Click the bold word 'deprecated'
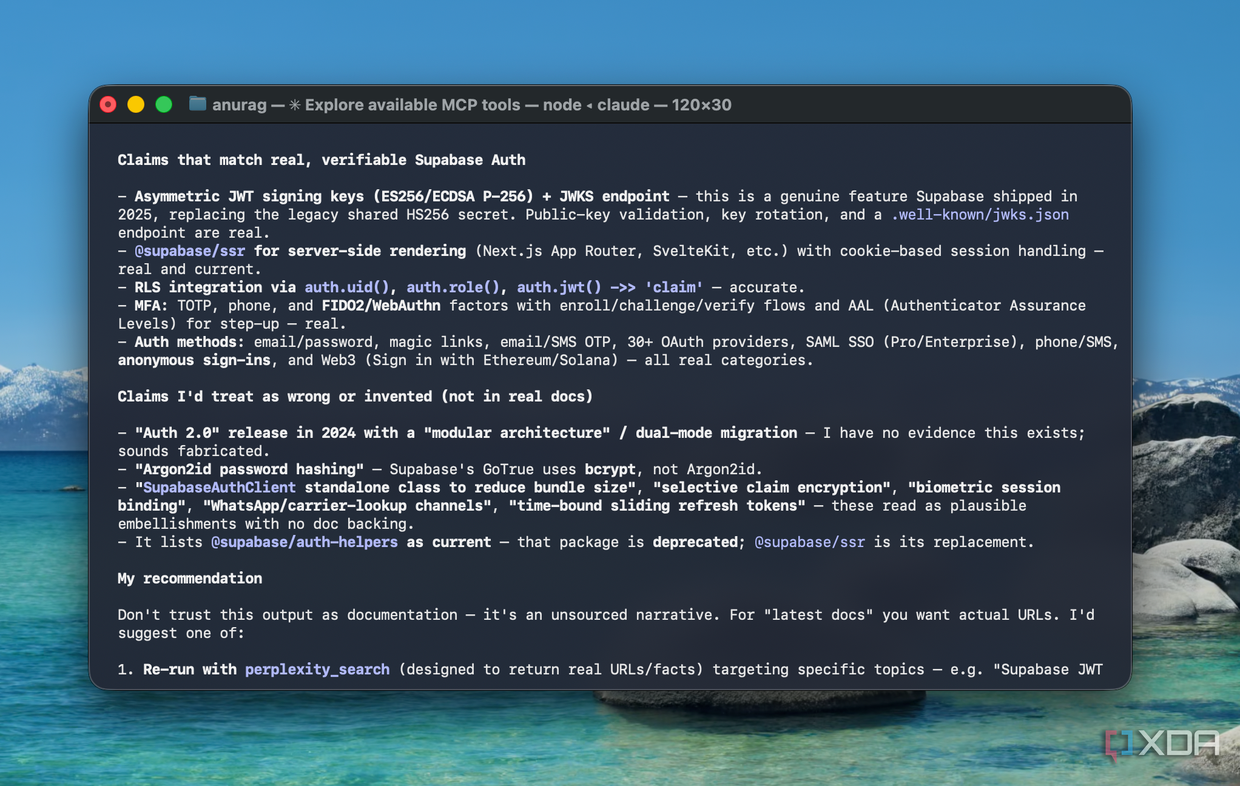 (695, 542)
